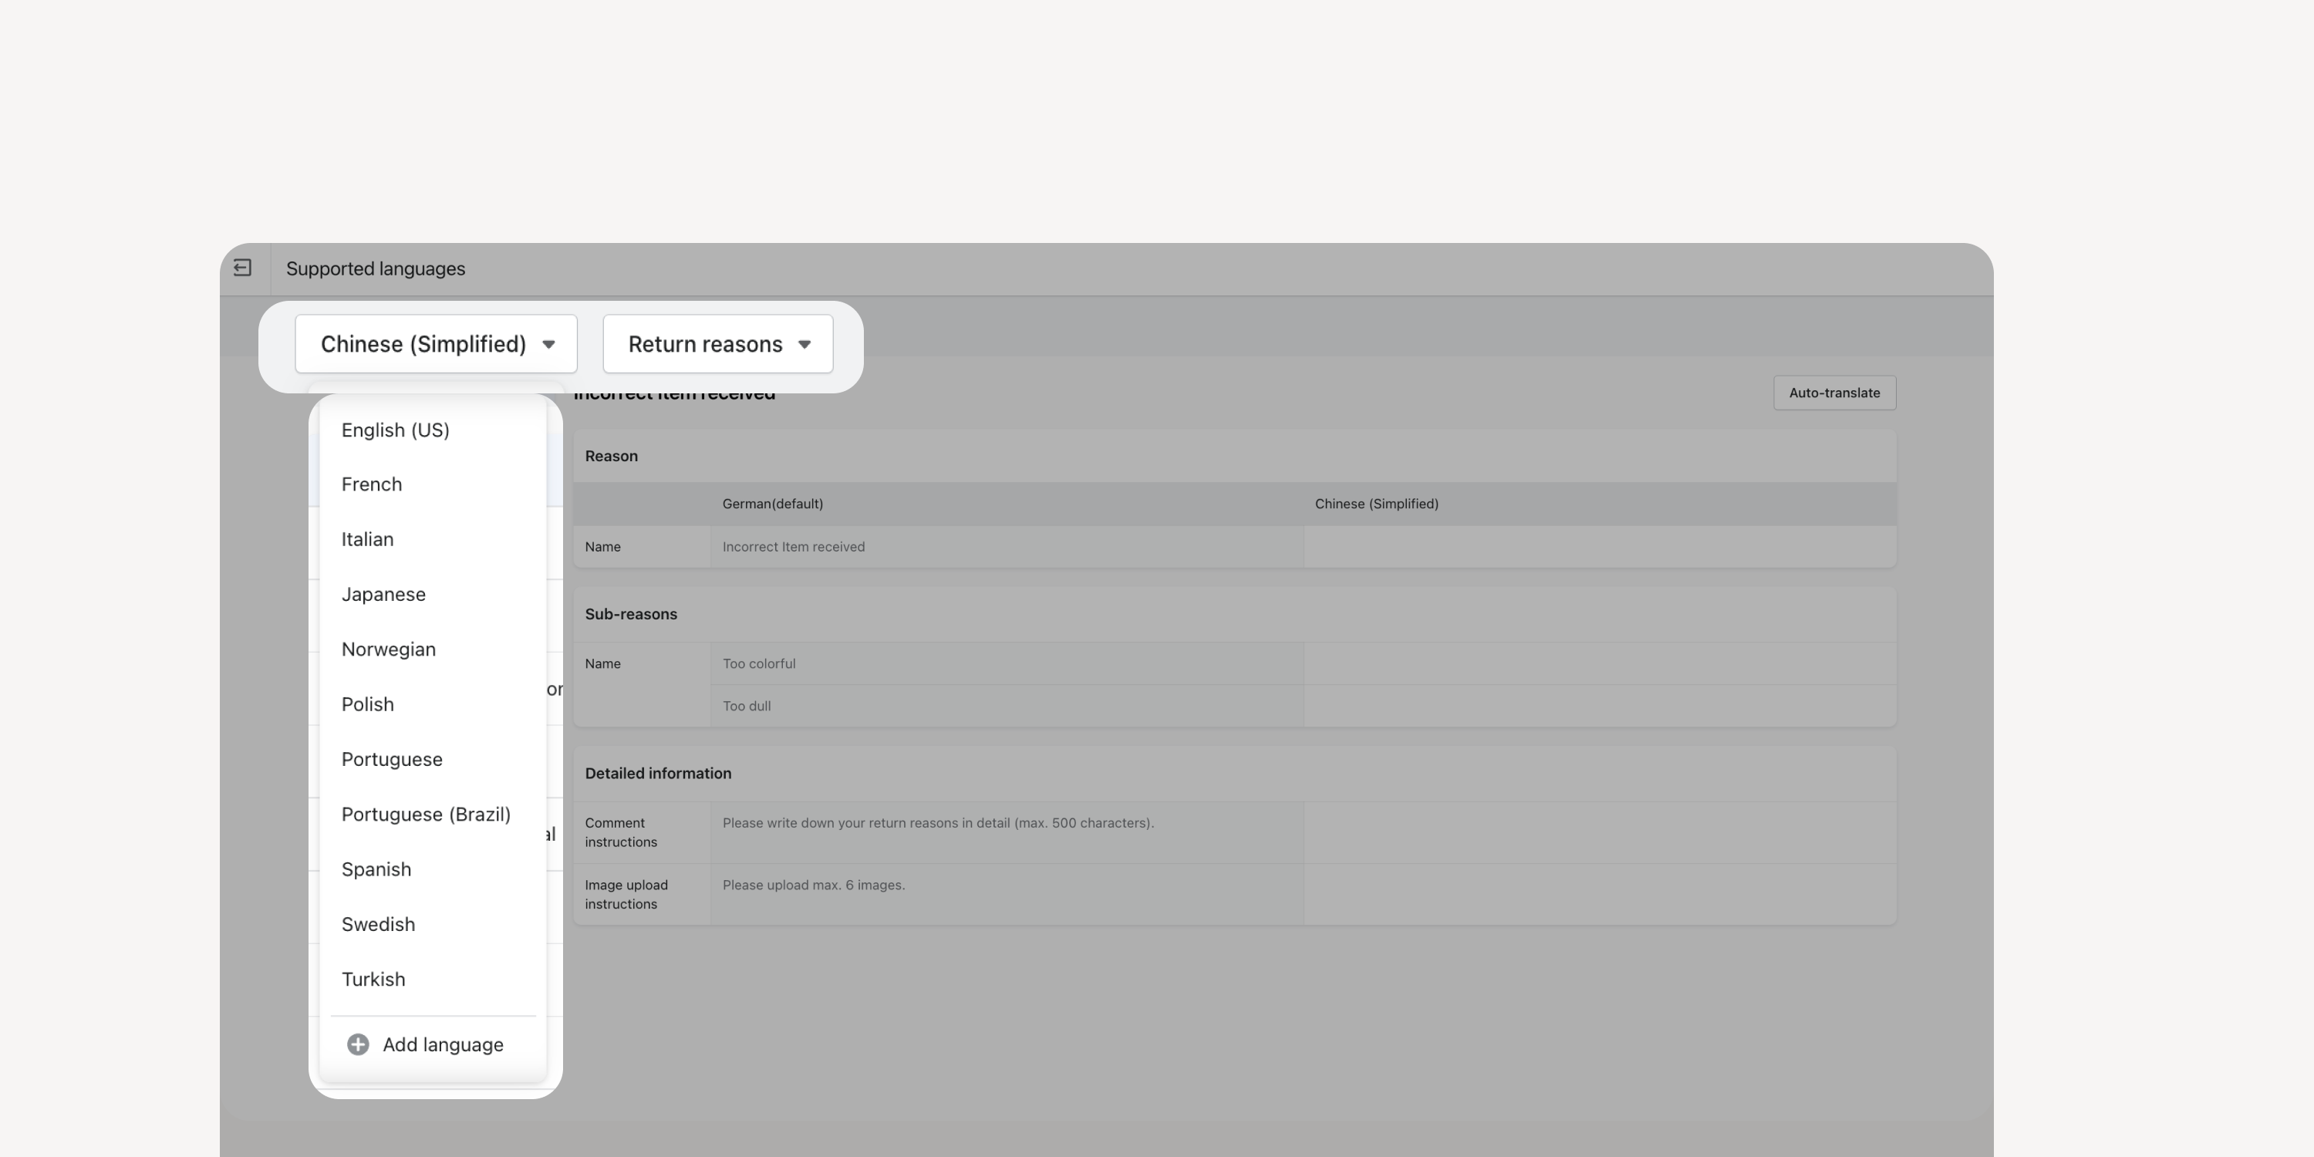Click the back/exit icon beside Supported languages
2314x1157 pixels.
click(242, 268)
